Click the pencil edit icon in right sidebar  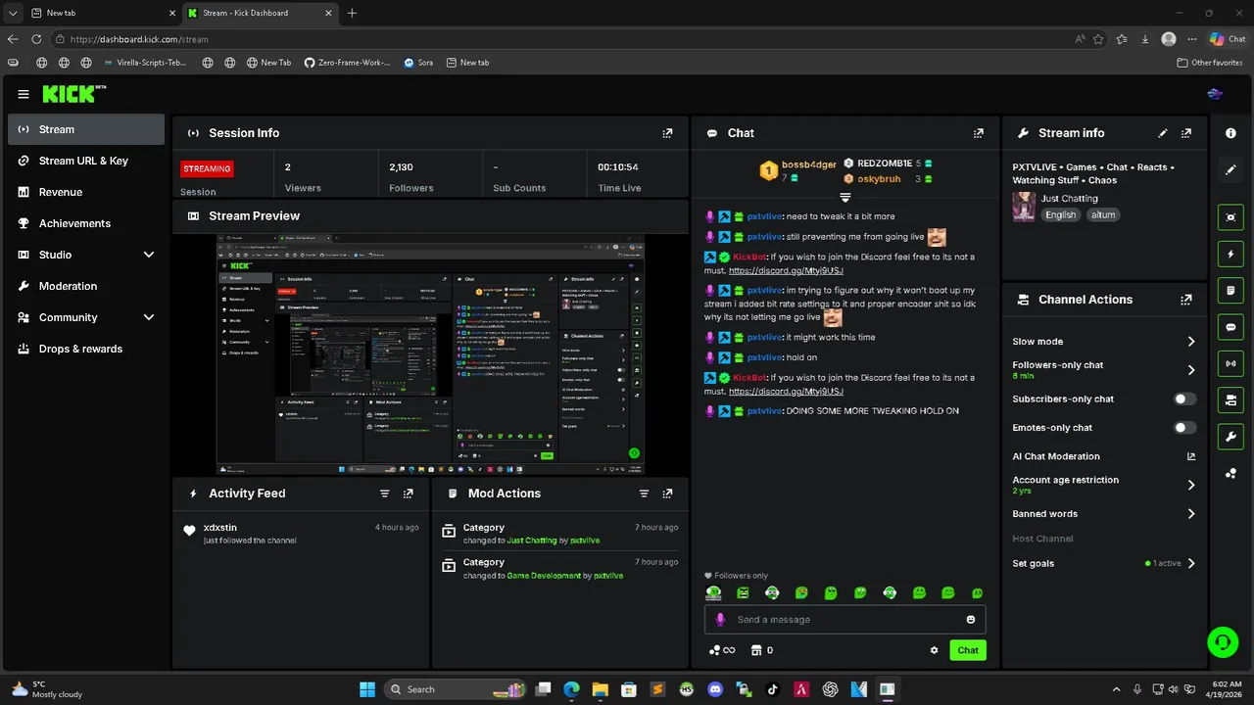point(1230,169)
